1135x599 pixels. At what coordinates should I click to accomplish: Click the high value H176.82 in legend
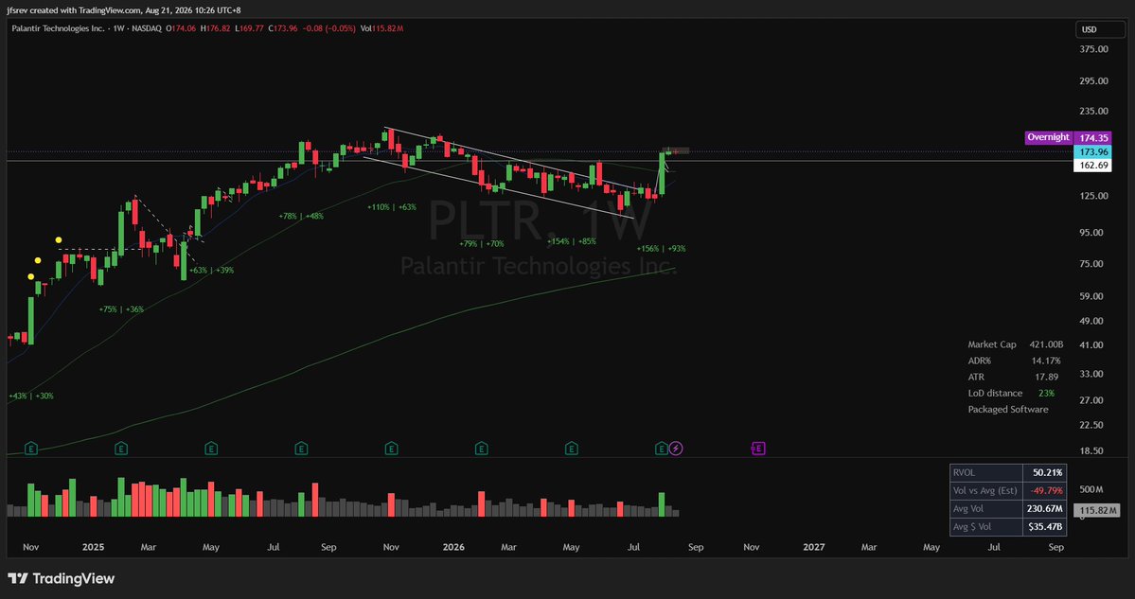215,28
